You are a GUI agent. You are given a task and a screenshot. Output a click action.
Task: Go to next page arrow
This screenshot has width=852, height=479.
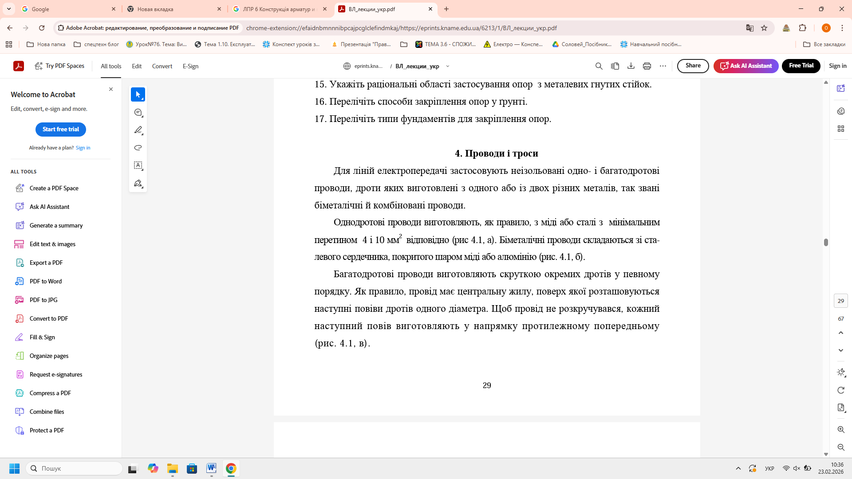pyautogui.click(x=840, y=350)
